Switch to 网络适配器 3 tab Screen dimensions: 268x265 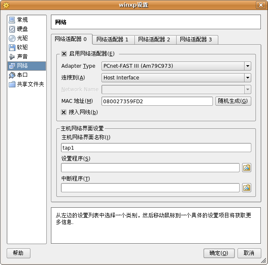coord(197,40)
